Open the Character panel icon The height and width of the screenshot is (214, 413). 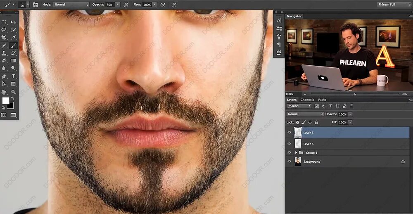(279, 21)
